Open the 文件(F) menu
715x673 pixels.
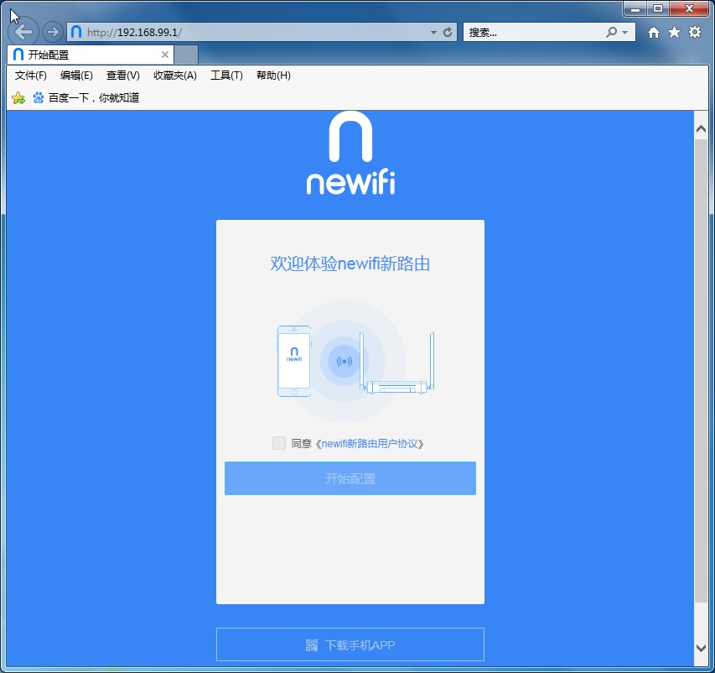(x=31, y=76)
